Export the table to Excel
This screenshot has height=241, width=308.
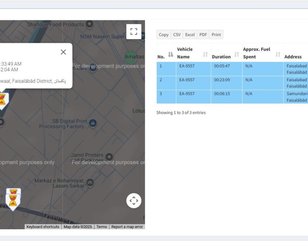(x=190, y=35)
